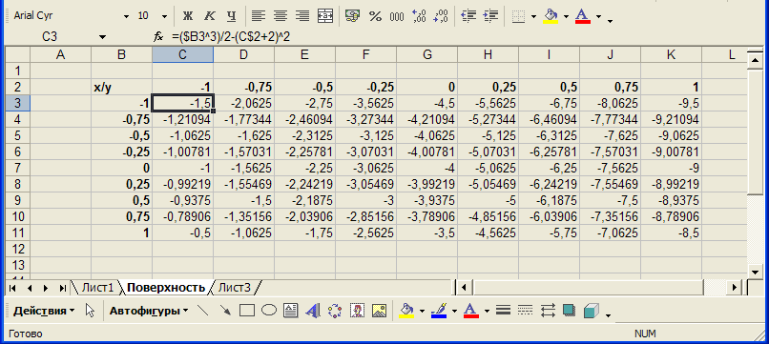Click horizontal scrollbar right arrow
The image size is (769, 344).
735,287
